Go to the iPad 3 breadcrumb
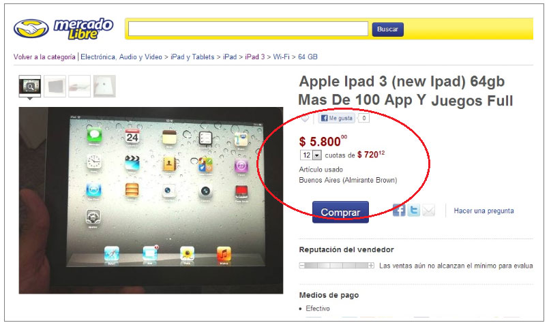This screenshot has height=325, width=551. coord(255,57)
